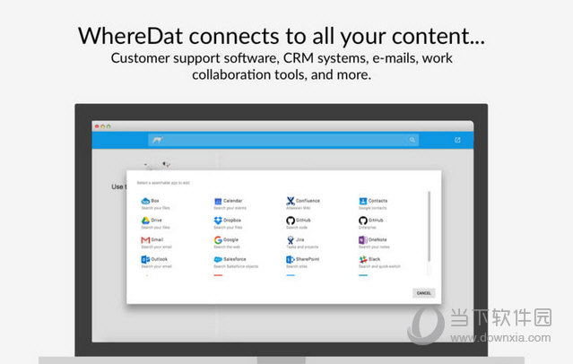Add the Slack app
The height and width of the screenshot is (364, 573).
tap(379, 262)
